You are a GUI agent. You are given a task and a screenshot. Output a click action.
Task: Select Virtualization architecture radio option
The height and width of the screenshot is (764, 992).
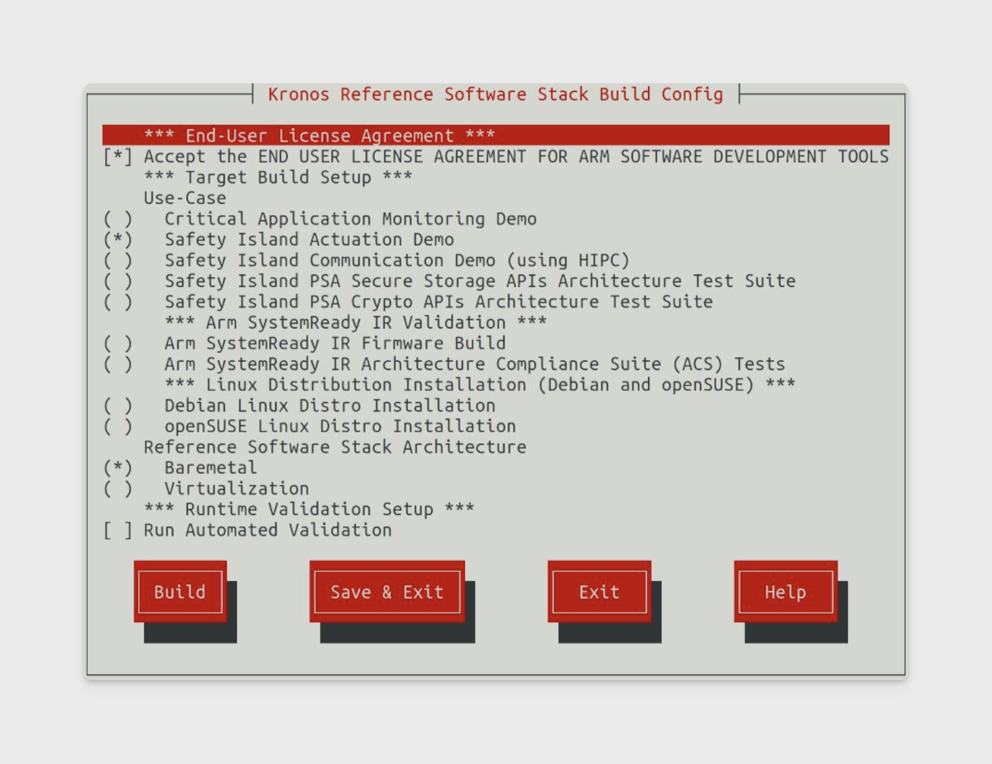[x=118, y=488]
